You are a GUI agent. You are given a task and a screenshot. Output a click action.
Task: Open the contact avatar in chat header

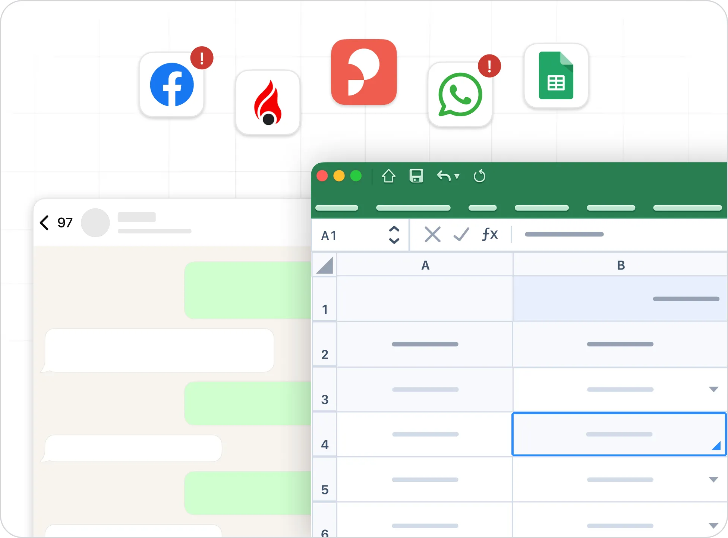95,223
